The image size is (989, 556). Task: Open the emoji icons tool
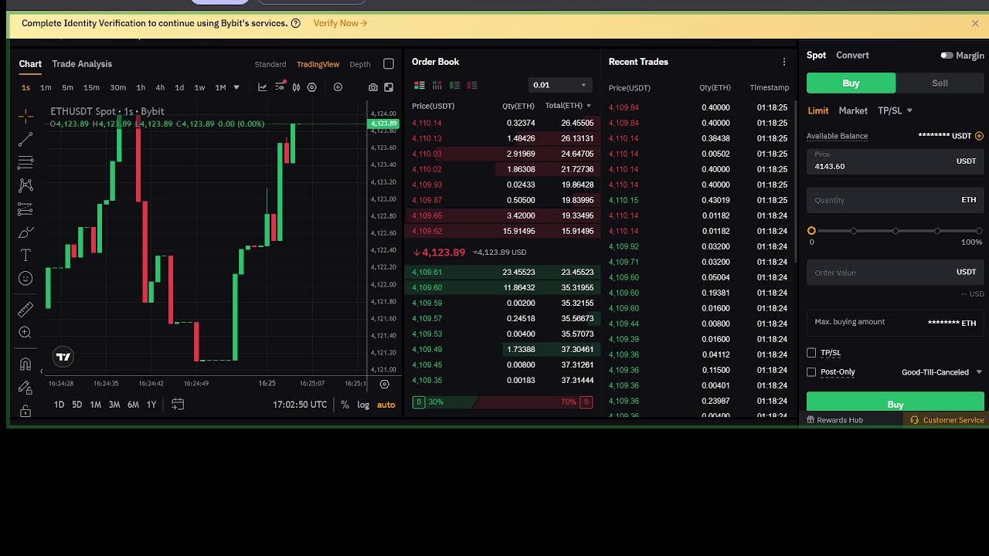pyautogui.click(x=25, y=278)
